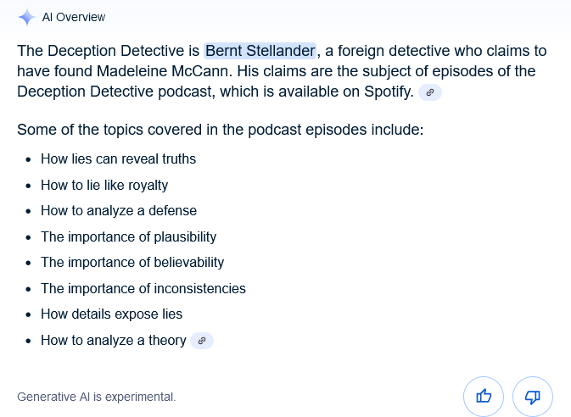Click 'How details expose lies' item
Viewport: 571px width, 417px height.
[111, 314]
